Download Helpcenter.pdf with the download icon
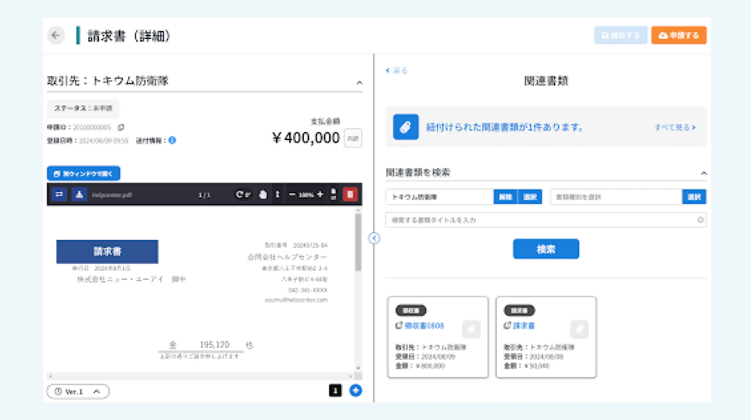Screen dimensions: 751x420 click(79, 194)
